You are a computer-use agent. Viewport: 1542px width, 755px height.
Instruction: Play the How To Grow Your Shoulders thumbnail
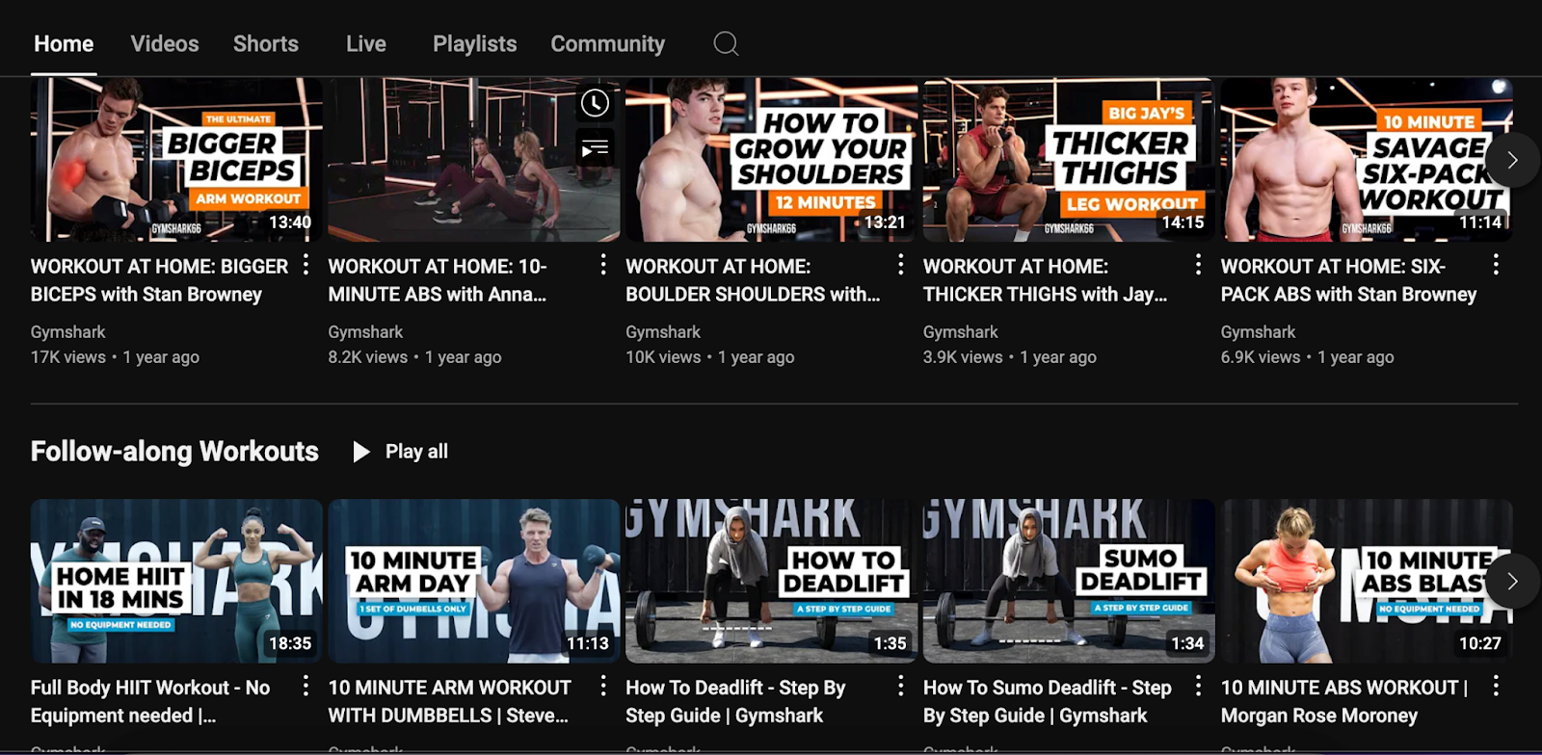coord(771,160)
